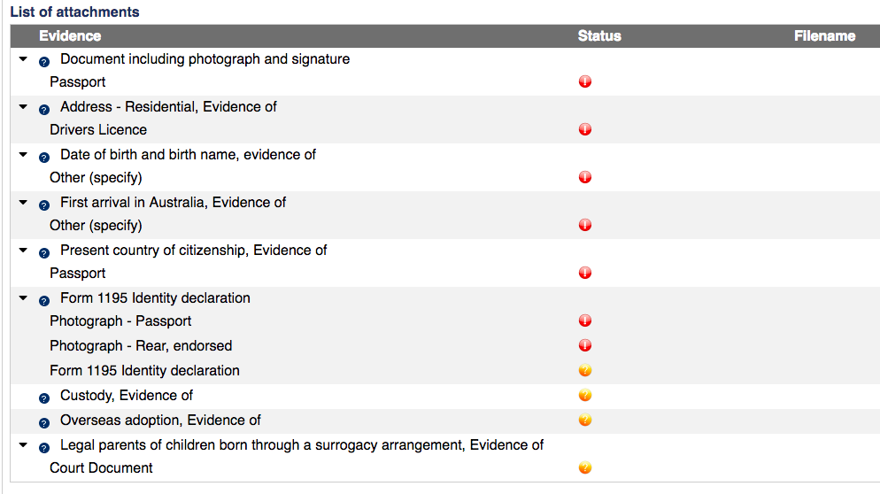
Task: Open help for Present country of citizenship
Action: [x=44, y=252]
